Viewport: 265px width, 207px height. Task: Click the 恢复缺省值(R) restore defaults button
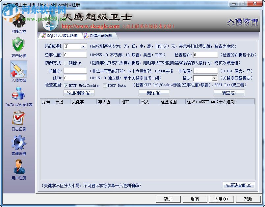point(239,185)
